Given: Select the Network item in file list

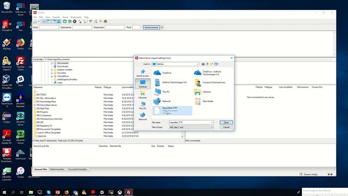Looking at the screenshot, I should [162, 101].
